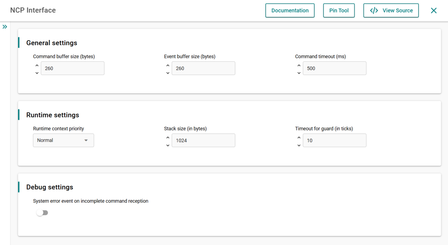This screenshot has width=448, height=245.
Task: Open Runtime context priority dropdown
Action: (63, 140)
